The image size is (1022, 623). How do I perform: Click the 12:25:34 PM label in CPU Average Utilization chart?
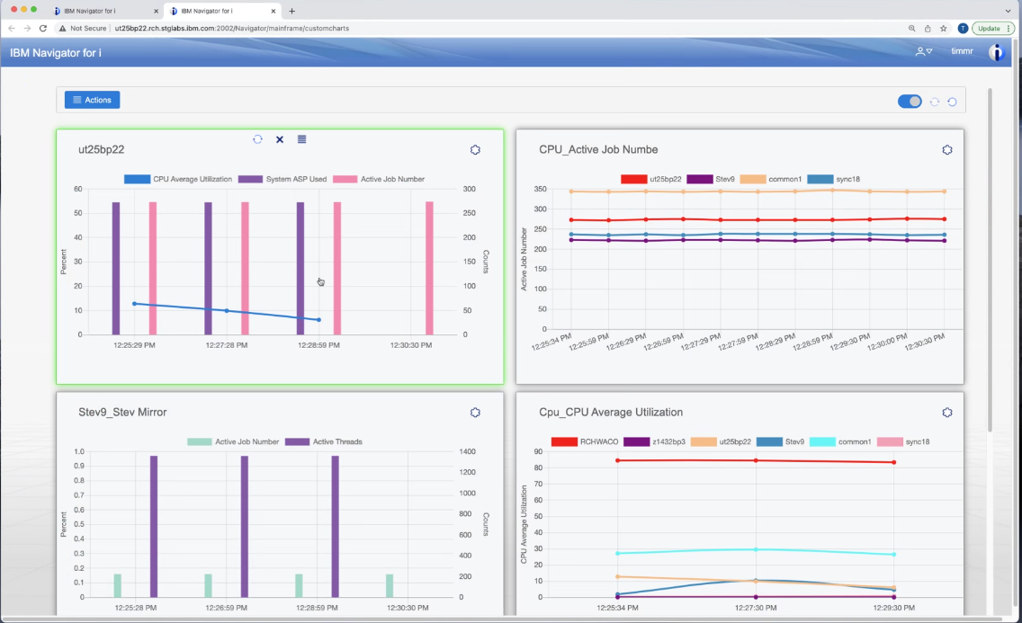point(617,608)
